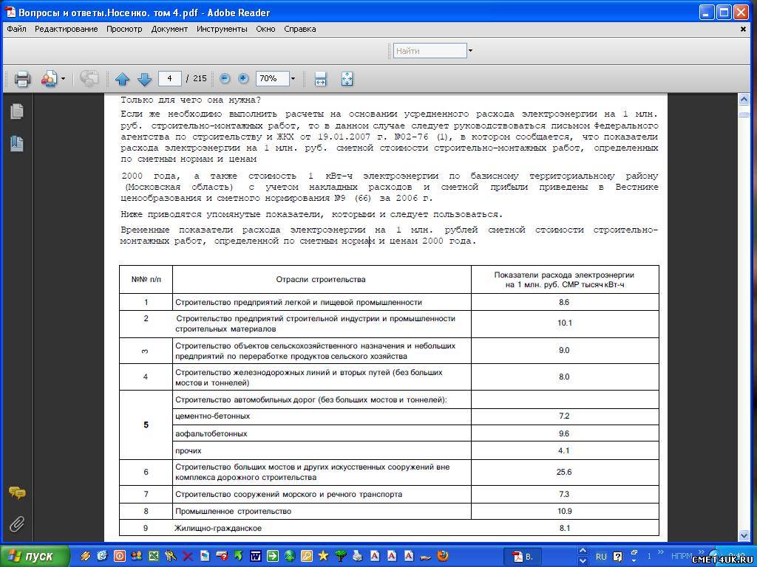757x567 pixels.
Task: Go to next page with down arrow
Action: coord(144,78)
